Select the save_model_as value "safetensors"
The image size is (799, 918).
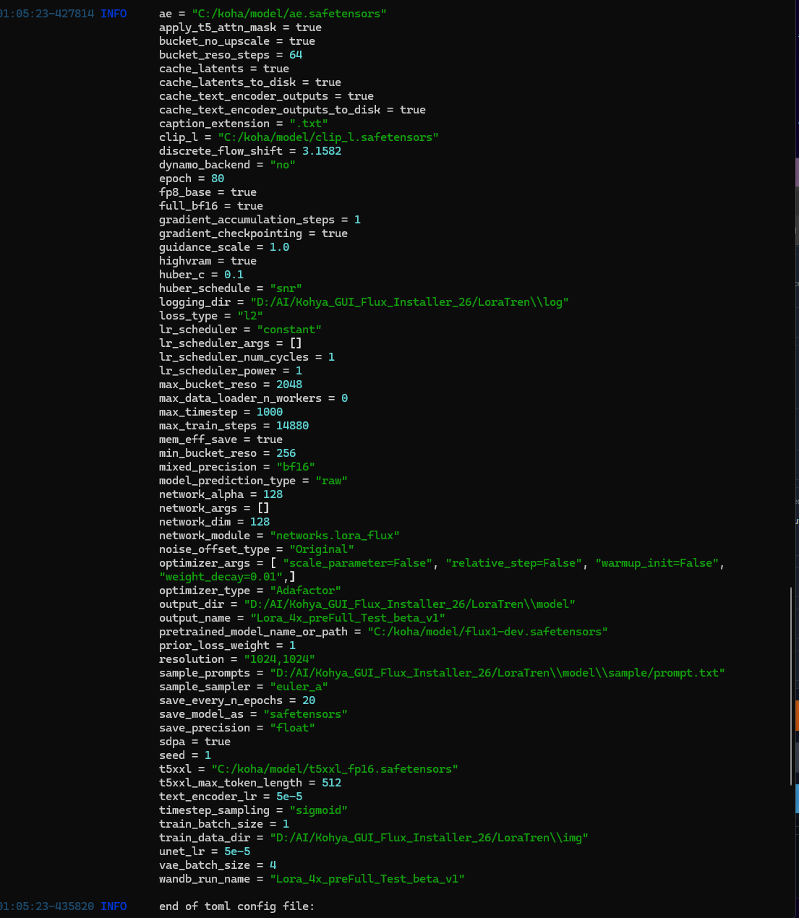coord(305,714)
